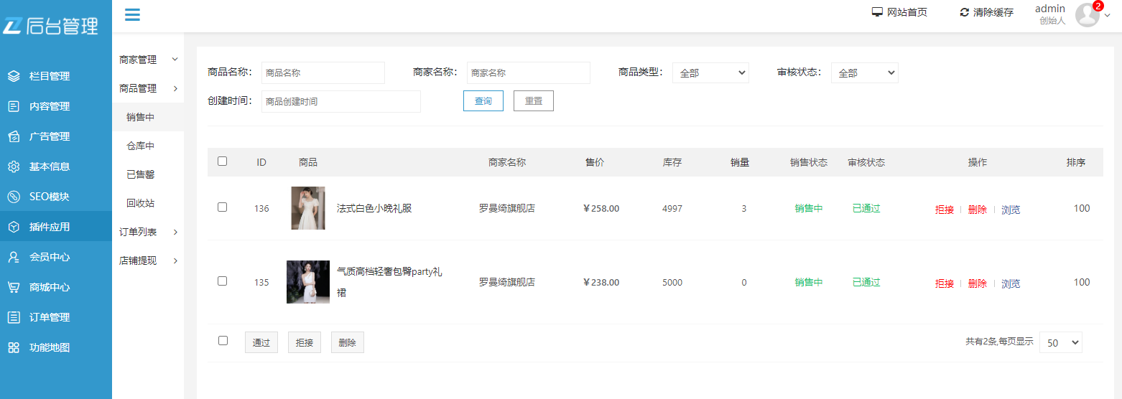Select 仓库中 in the submenu
The width and height of the screenshot is (1122, 399).
(x=140, y=146)
